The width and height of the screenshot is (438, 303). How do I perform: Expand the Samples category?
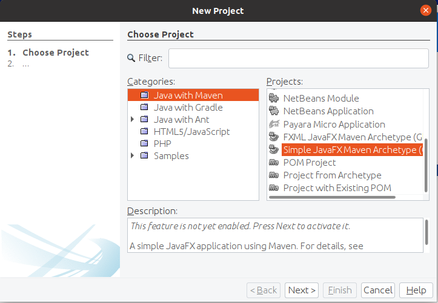[133, 156]
